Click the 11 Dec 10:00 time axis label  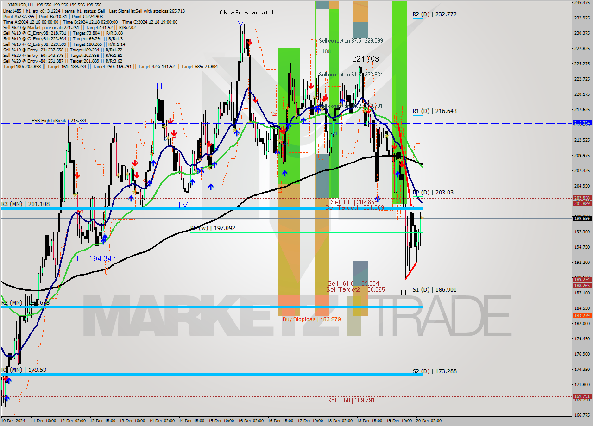pyautogui.click(x=44, y=421)
